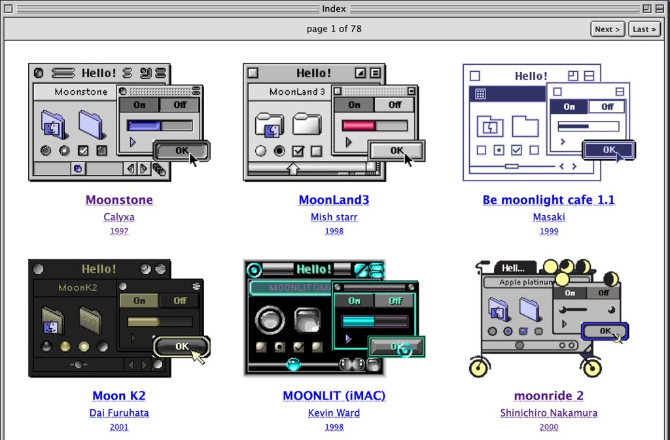Expand the disclosure triangle in Moonstone preview

click(x=133, y=141)
